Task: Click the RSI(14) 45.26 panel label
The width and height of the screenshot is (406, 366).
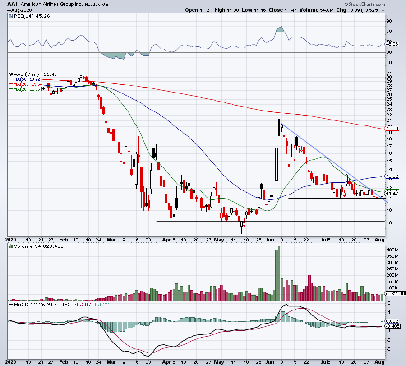Action: tap(31, 16)
